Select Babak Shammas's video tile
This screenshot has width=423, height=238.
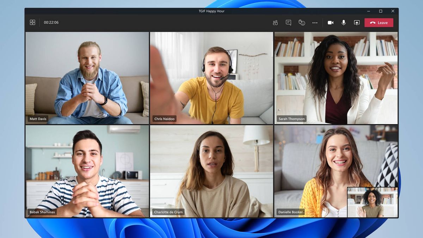point(87,171)
